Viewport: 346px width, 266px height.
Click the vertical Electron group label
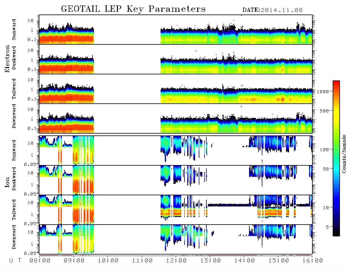click(7, 59)
